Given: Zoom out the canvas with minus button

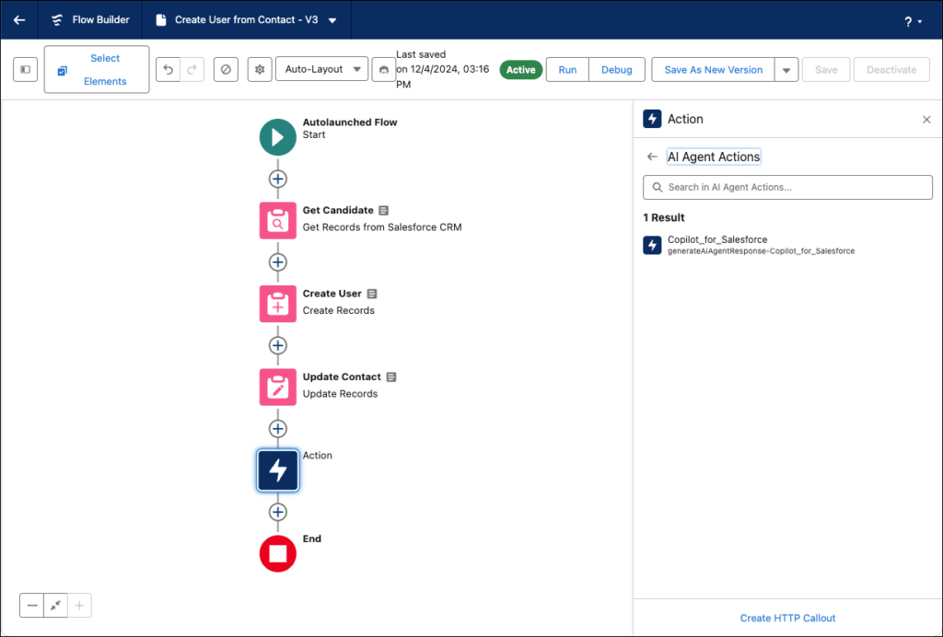Looking at the screenshot, I should [32, 605].
